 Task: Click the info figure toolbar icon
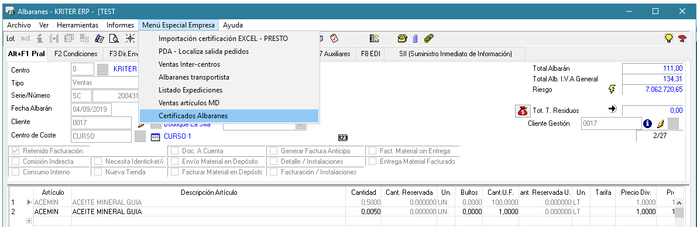point(40,39)
